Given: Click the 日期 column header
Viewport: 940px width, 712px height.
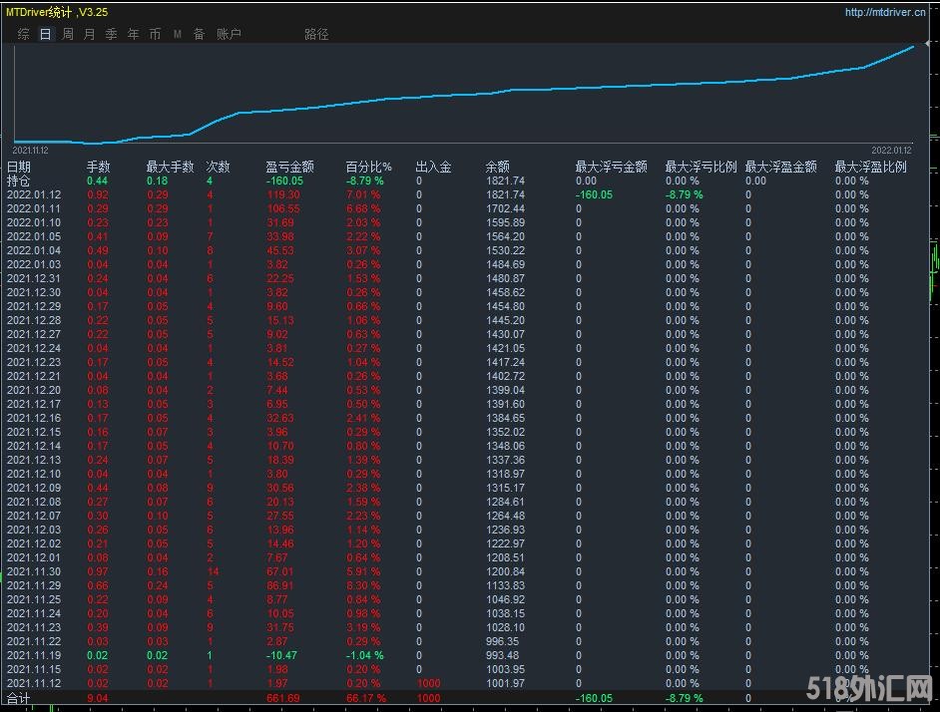Looking at the screenshot, I should 19,167.
